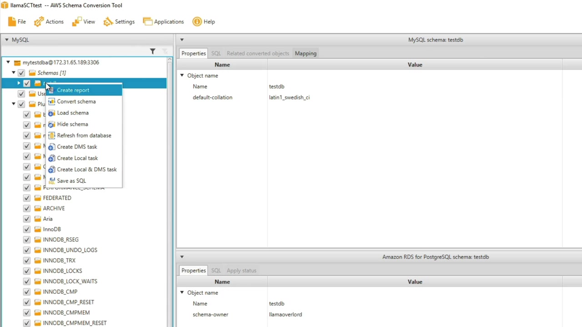Toggle the checkbox on the highlighted schema row
Image resolution: width=582 pixels, height=327 pixels.
coord(27,84)
